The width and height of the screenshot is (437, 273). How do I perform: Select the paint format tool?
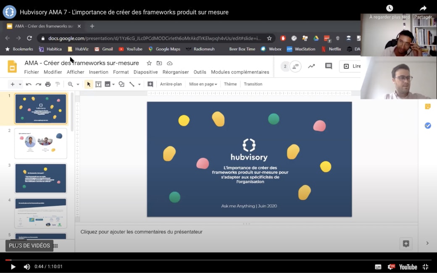[x=58, y=84]
